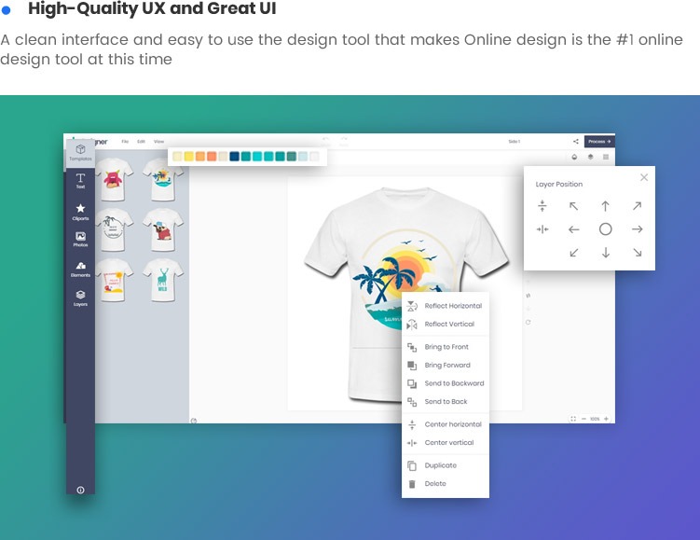Screen dimensions: 700x540
Task: Pick the dark navy blue color swatch
Action: [234, 157]
